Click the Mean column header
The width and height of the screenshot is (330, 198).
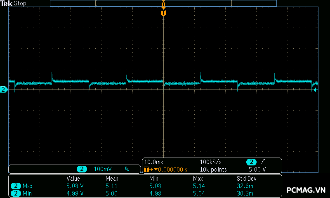tap(112, 179)
